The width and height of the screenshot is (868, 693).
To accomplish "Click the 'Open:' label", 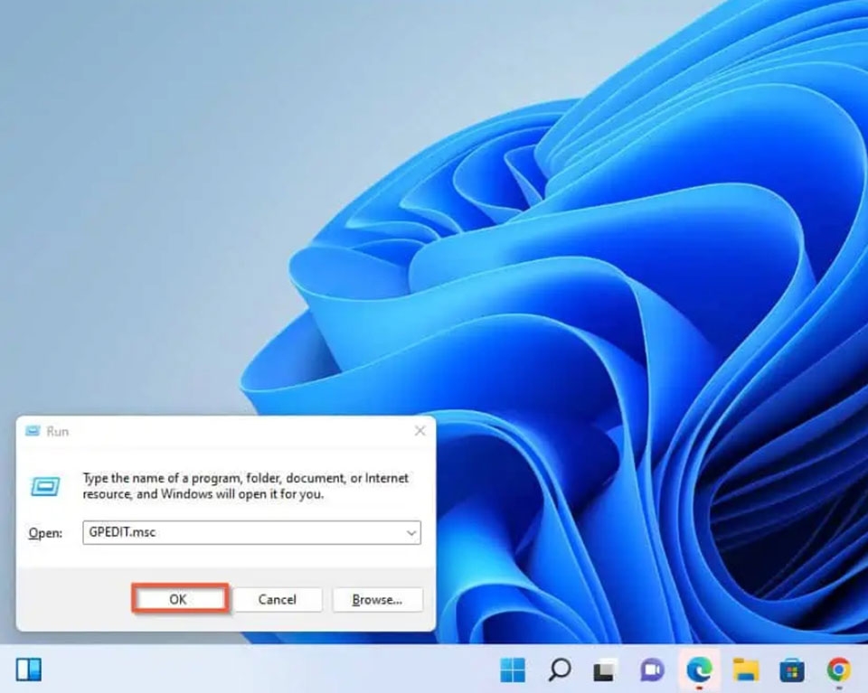I will pyautogui.click(x=45, y=533).
